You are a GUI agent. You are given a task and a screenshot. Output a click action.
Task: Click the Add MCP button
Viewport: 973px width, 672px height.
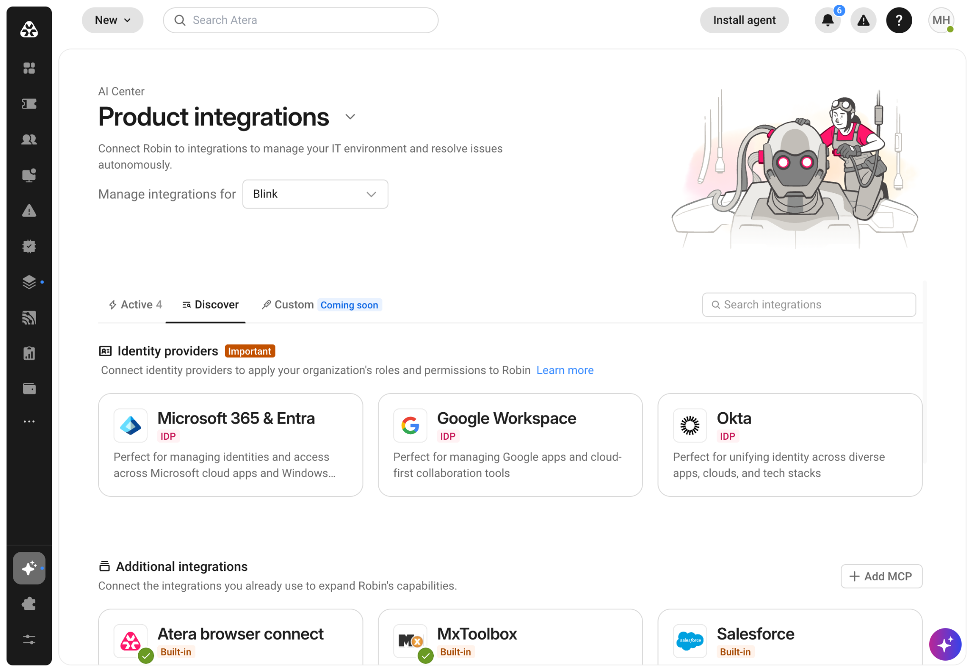(881, 577)
